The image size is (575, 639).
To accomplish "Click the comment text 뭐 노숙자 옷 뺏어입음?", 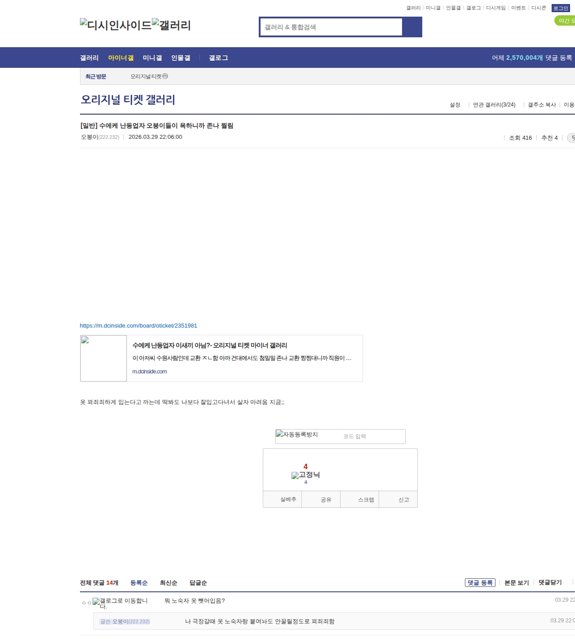I will (x=195, y=601).
